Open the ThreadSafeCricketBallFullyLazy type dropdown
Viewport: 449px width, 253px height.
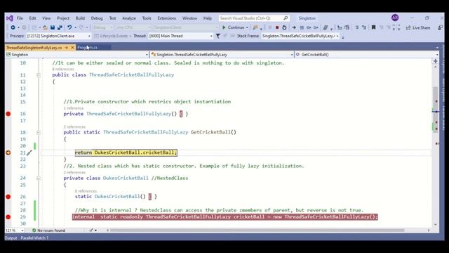[x=222, y=55]
